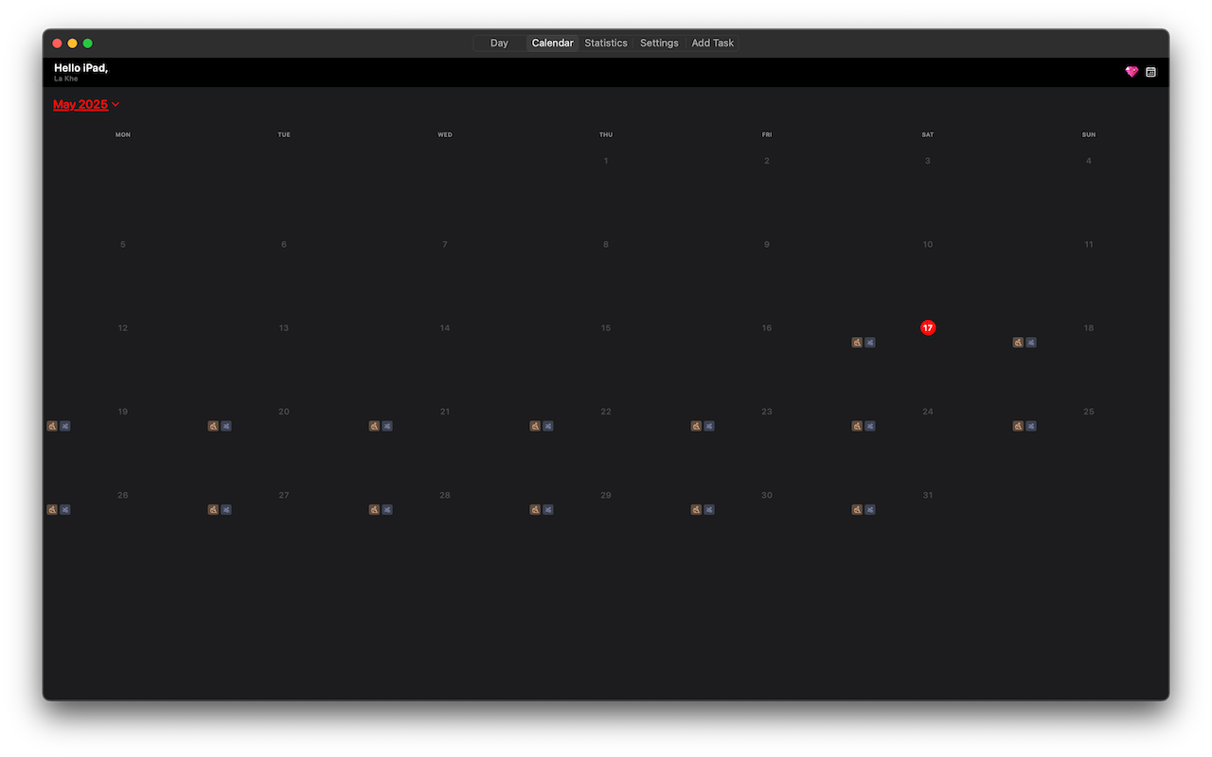
Task: Select the blue task icon on May 27
Action: [226, 509]
